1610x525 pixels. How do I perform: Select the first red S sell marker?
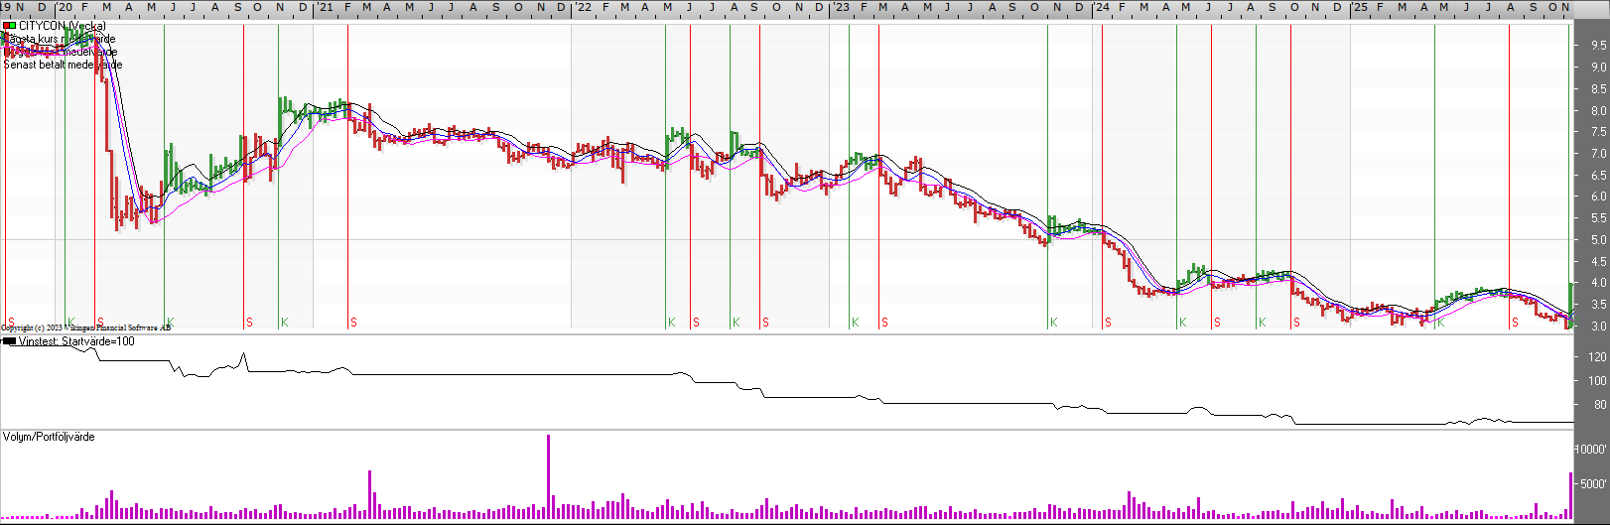(x=11, y=322)
